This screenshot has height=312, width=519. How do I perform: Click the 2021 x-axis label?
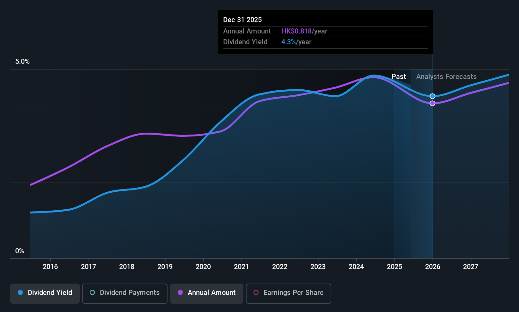(241, 267)
